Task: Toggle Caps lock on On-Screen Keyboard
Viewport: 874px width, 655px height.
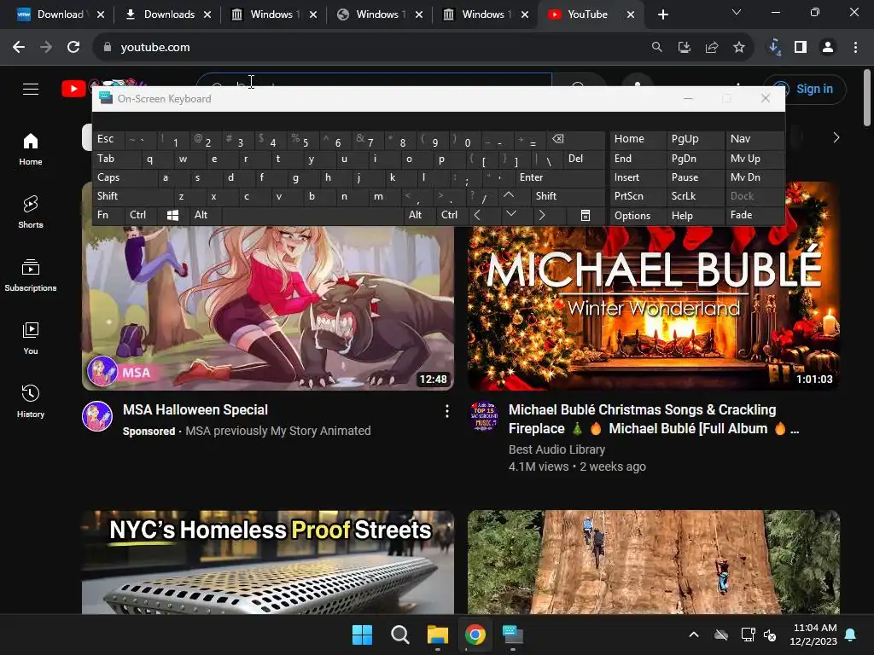Action: [124, 177]
